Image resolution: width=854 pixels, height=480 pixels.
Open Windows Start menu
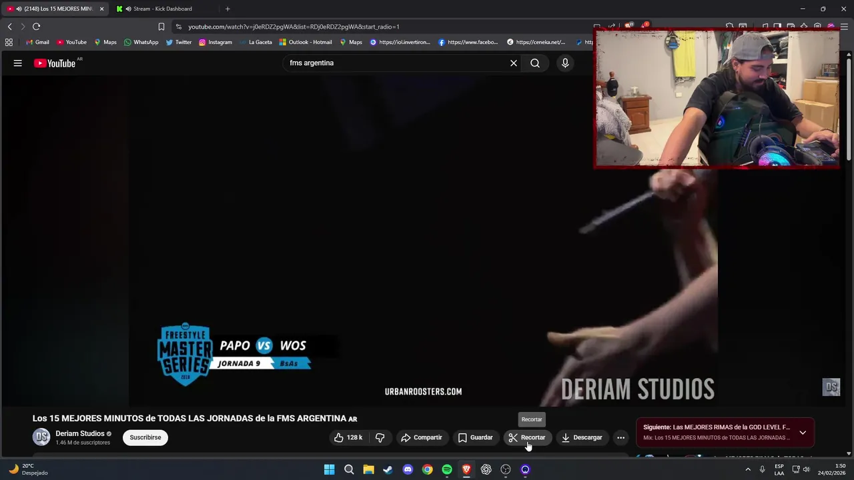329,469
